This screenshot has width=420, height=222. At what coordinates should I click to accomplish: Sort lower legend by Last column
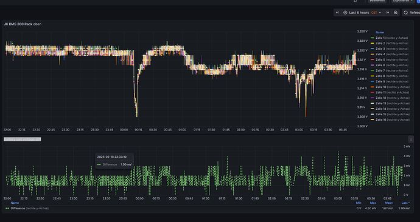point(405,203)
